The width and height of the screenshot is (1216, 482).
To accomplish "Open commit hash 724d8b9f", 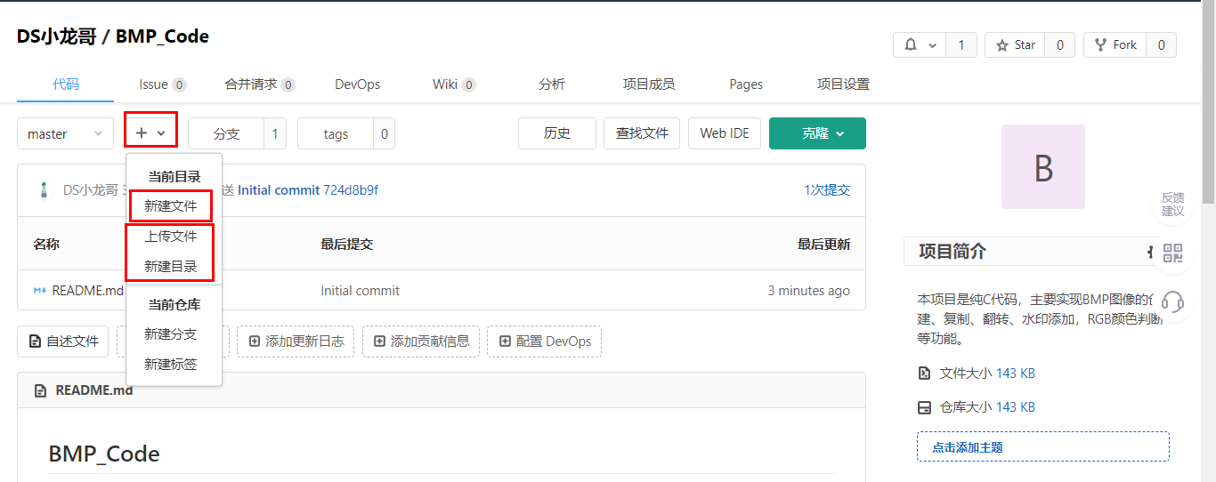I will click(351, 190).
